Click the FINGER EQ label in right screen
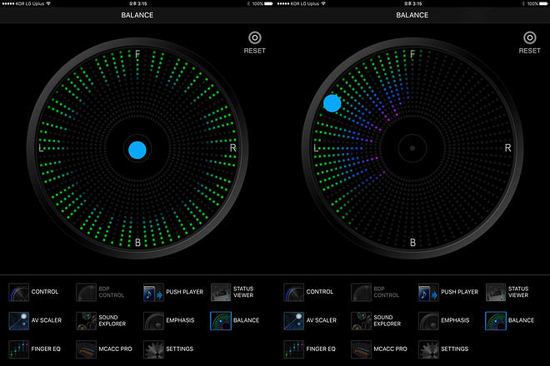The height and width of the screenshot is (366, 550). coord(321,349)
